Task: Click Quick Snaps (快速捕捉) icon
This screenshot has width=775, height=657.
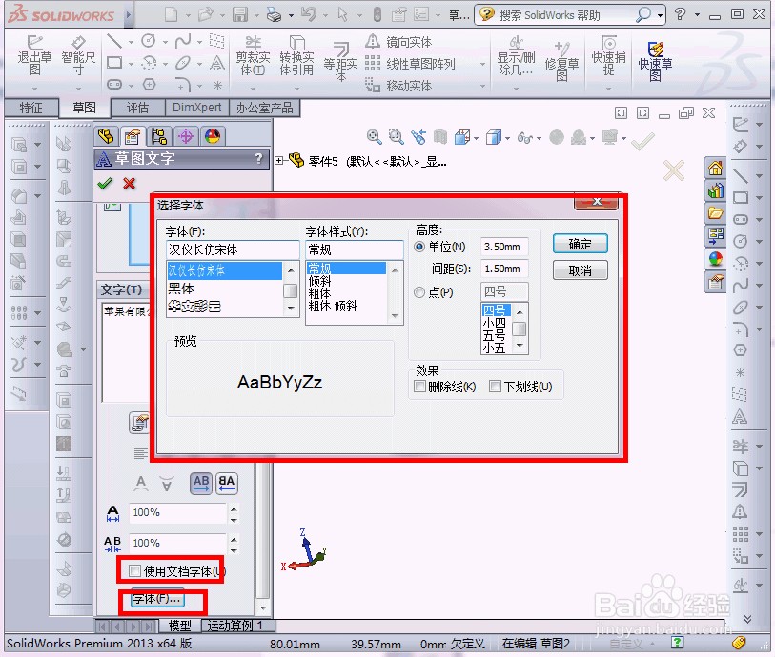Action: (608, 55)
